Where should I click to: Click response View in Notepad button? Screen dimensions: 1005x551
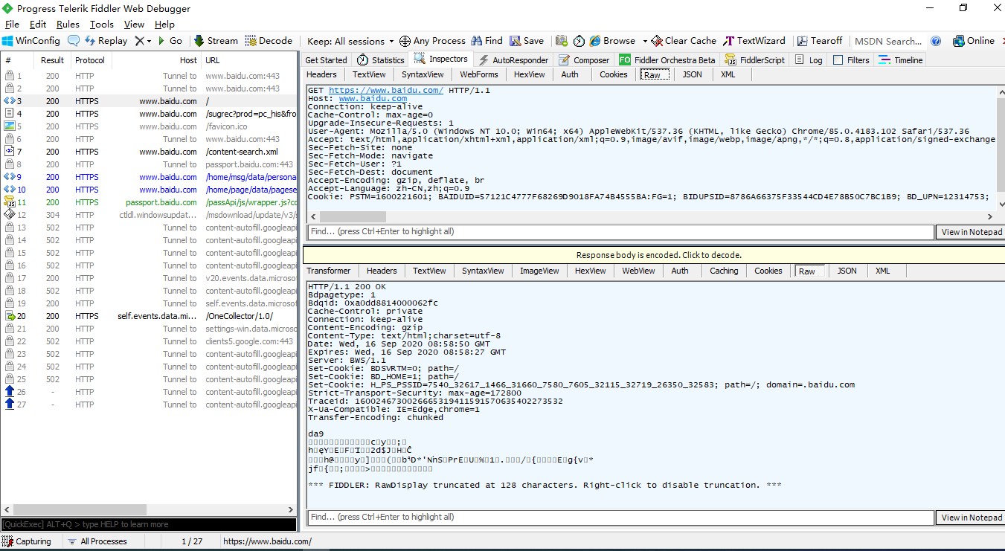972,518
